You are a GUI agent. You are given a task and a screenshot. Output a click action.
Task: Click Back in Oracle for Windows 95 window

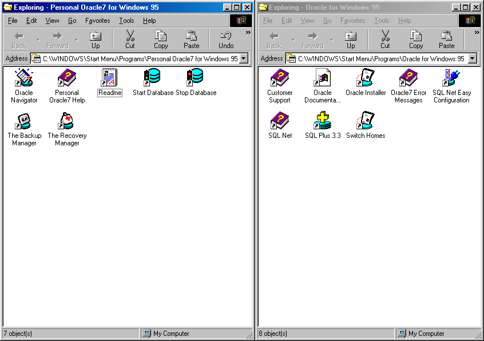pyautogui.click(x=274, y=40)
